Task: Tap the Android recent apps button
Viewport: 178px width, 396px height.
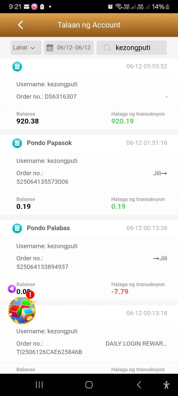Action: coord(39,385)
